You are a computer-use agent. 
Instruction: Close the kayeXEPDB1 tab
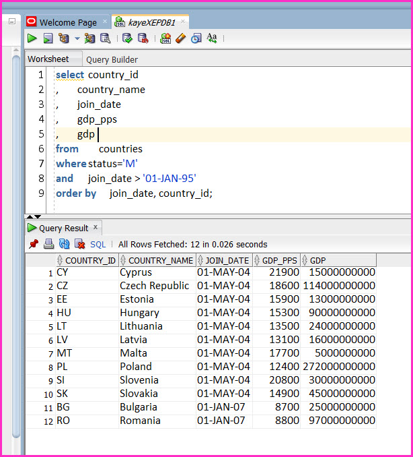pos(183,22)
